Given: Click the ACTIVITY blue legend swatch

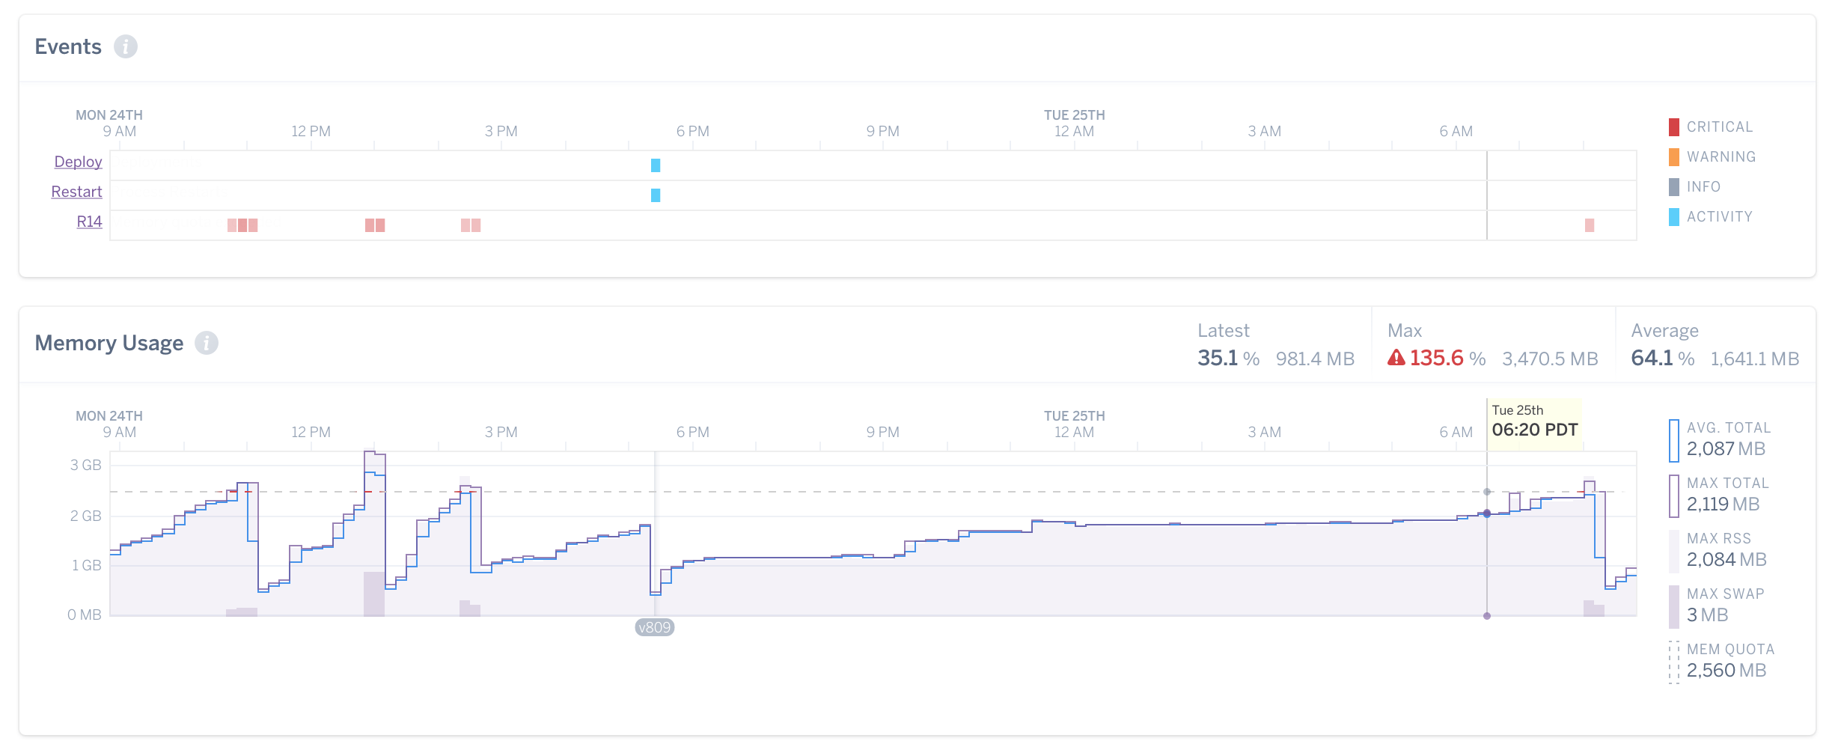Looking at the screenshot, I should pyautogui.click(x=1674, y=217).
